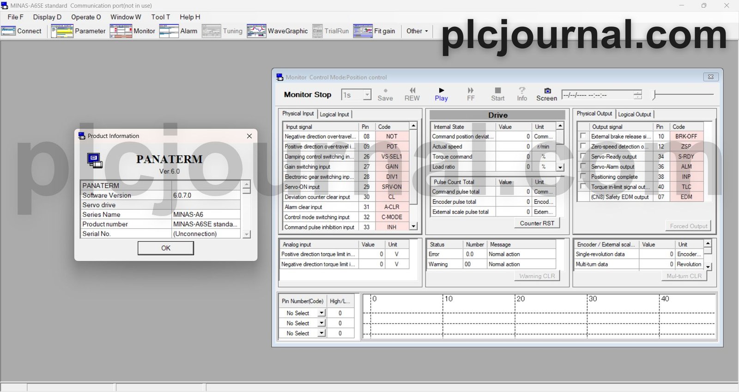The image size is (739, 392).
Task: Click the MINAS-A6 series name cell
Action: pyautogui.click(x=206, y=214)
